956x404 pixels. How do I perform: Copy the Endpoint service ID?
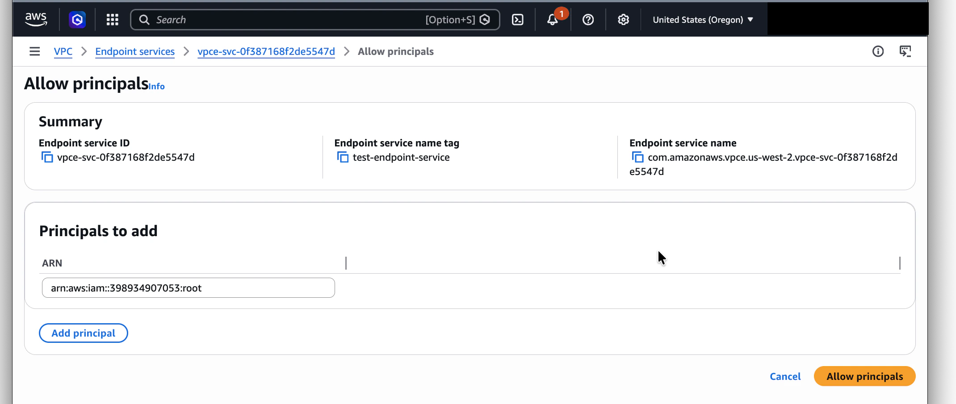coord(47,157)
